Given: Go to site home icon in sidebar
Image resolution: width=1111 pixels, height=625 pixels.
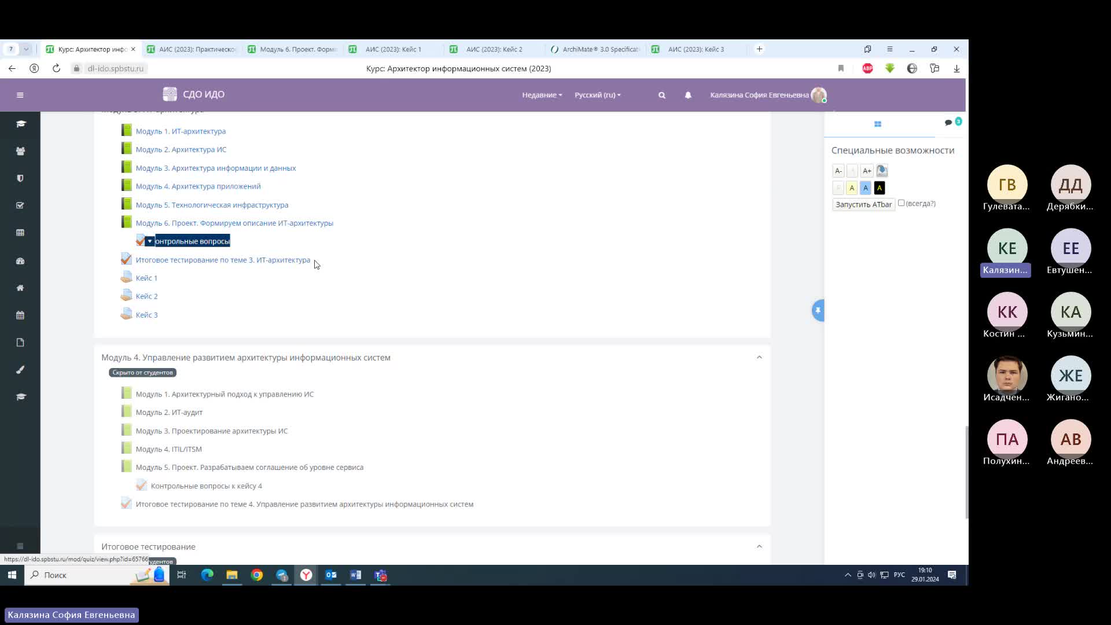Looking at the screenshot, I should tap(20, 288).
